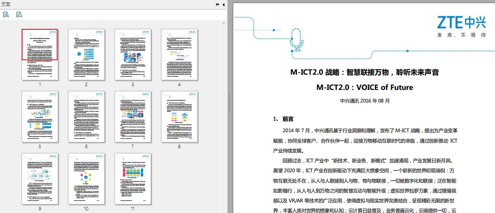
Task: Click the divider between thumbnails and document
Action: (x=229, y=107)
